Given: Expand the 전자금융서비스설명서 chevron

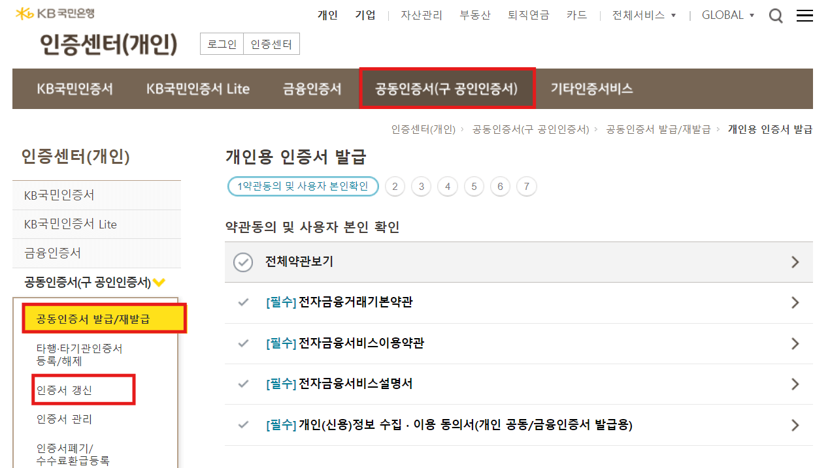Looking at the screenshot, I should point(795,384).
